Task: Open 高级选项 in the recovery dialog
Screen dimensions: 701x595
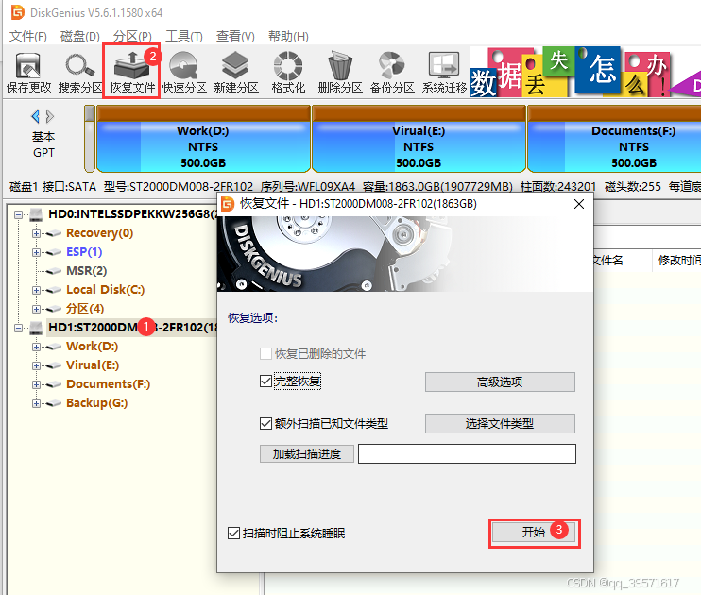Action: point(500,382)
